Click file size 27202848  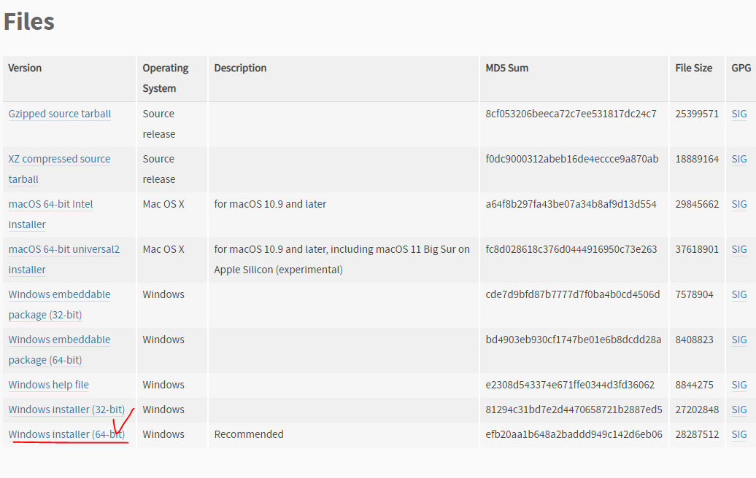pyautogui.click(x=697, y=410)
